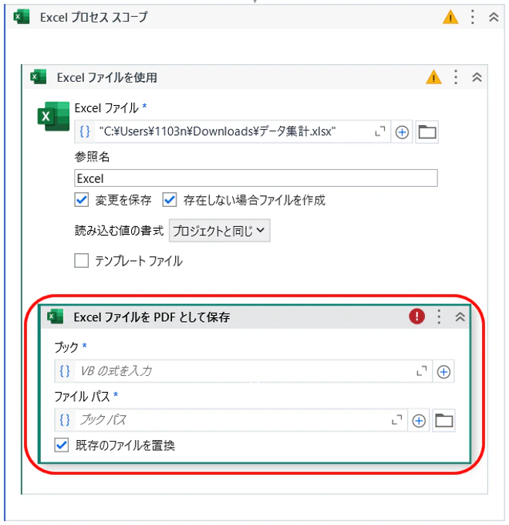Viewport: 509px width, 525px height.
Task: Collapse Excel ファイルを PDF として保存 activity
Action: [460, 317]
